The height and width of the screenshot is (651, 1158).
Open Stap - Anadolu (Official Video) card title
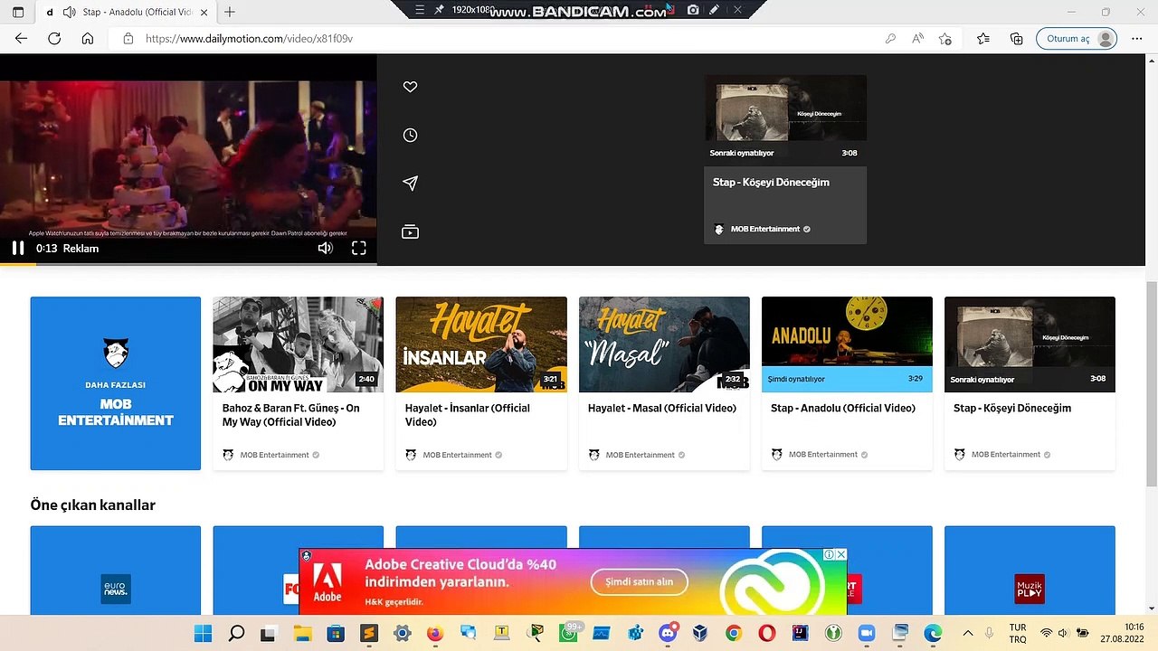point(843,409)
